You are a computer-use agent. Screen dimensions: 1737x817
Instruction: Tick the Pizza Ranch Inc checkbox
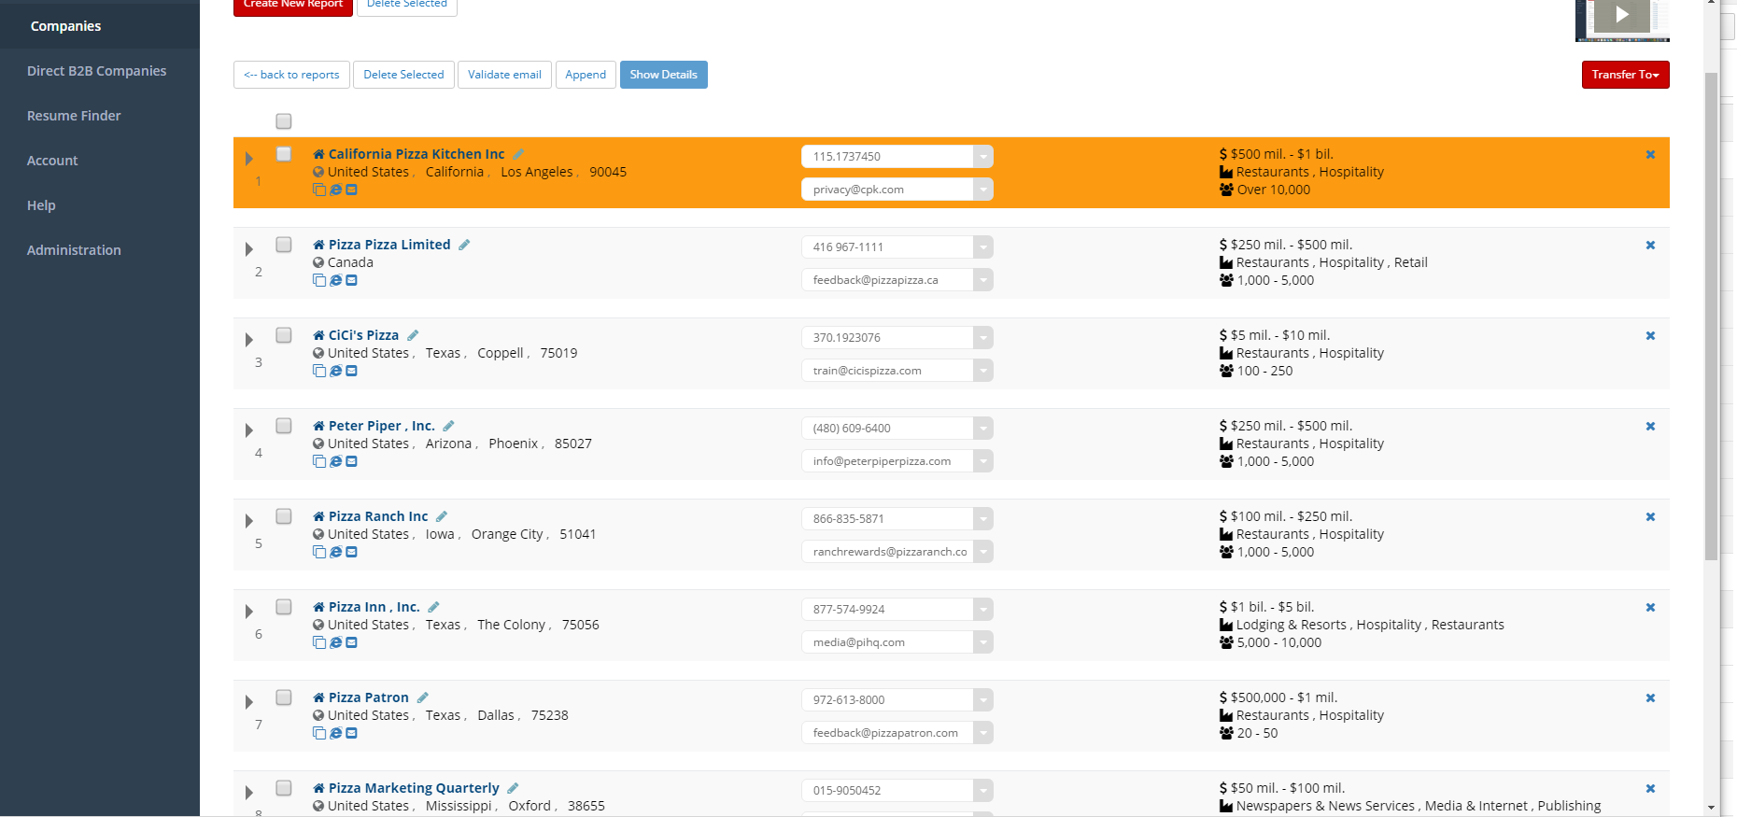coord(284,516)
